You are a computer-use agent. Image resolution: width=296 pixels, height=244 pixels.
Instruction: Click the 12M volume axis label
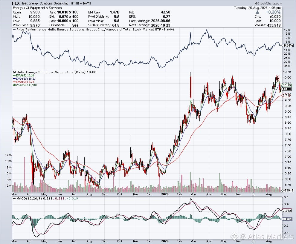pyautogui.click(x=8, y=155)
